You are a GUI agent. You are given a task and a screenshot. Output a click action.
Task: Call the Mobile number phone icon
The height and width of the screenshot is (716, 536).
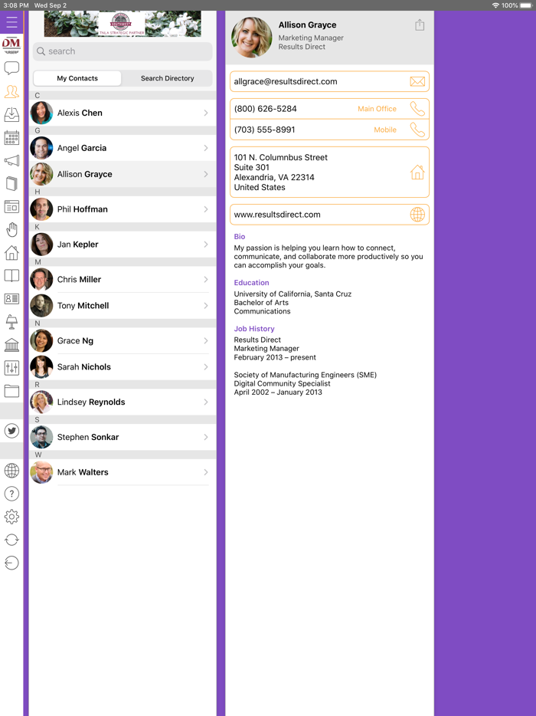[417, 130]
